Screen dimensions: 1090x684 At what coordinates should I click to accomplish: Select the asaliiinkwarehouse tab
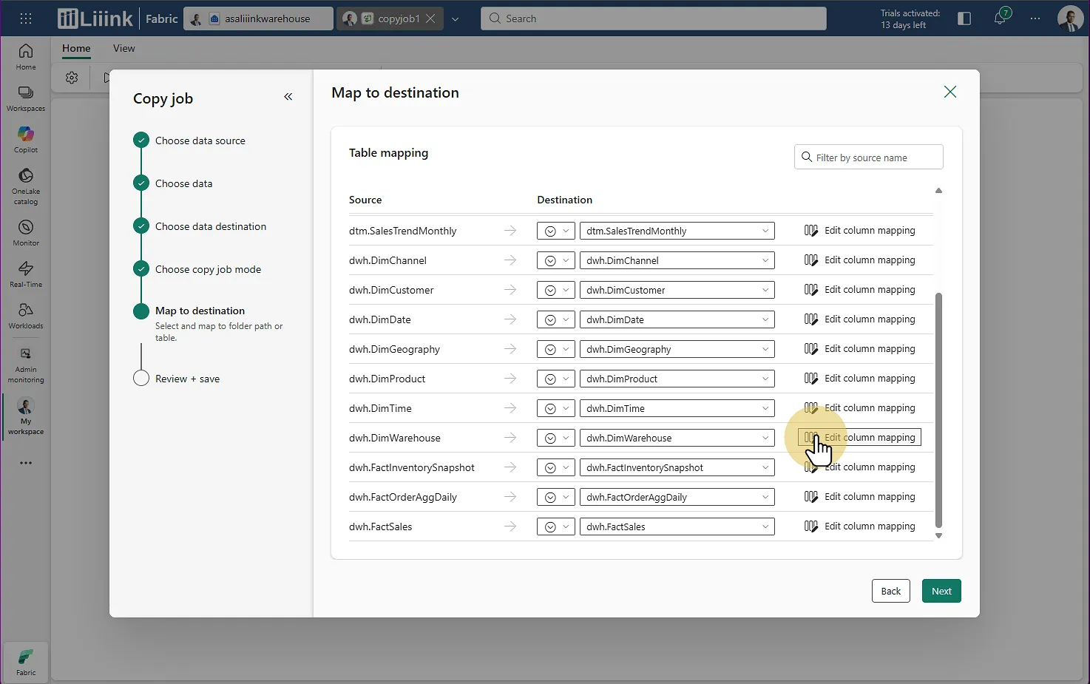[x=259, y=18]
